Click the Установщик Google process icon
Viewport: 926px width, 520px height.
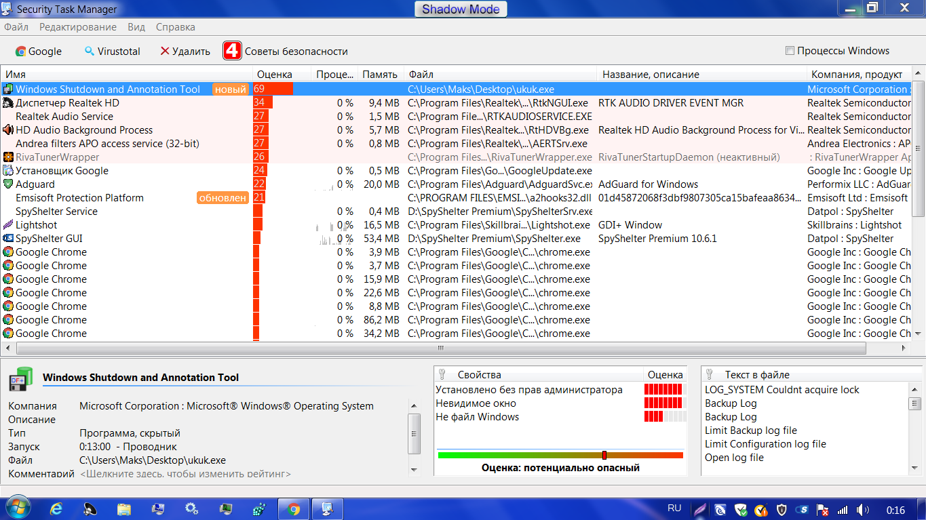(8, 171)
